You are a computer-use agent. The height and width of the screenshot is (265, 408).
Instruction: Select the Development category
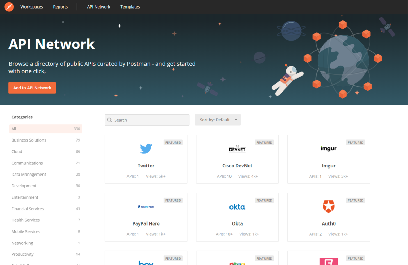coord(46,186)
